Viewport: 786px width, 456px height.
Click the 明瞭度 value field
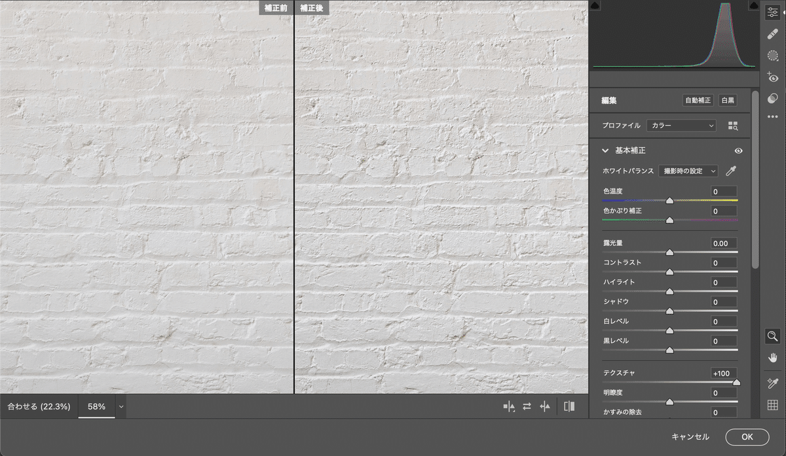point(724,393)
